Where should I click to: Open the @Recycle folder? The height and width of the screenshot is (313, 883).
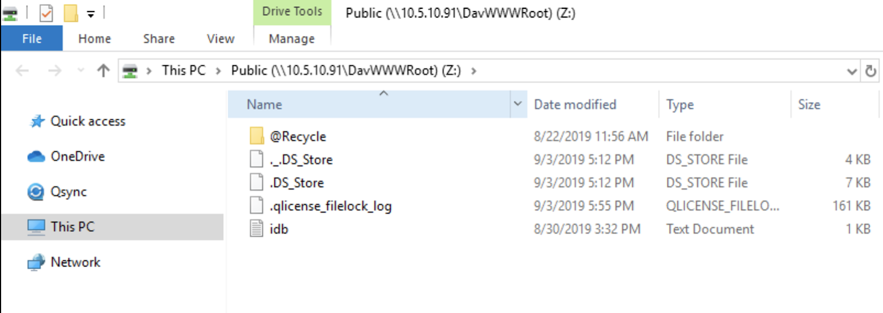pos(297,136)
